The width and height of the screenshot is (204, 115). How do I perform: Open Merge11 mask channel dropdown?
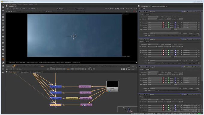164,61
